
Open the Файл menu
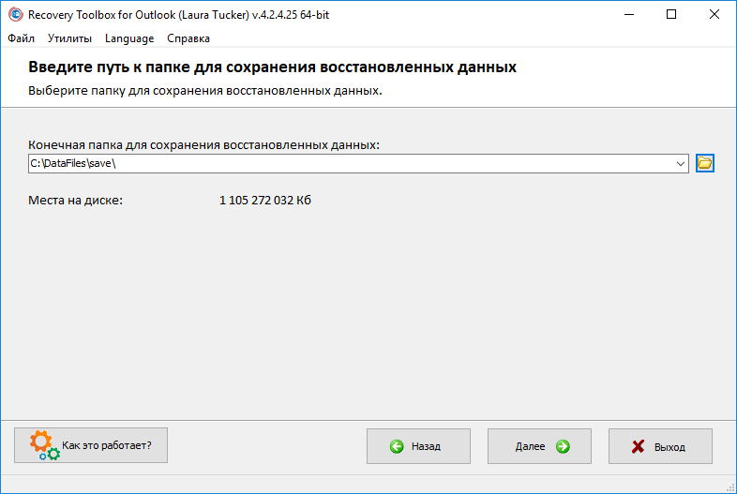(22, 38)
